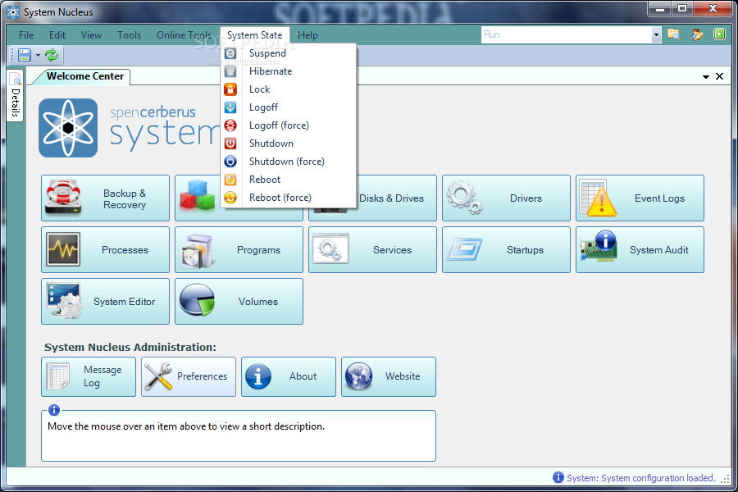Click the Event Logs warning icon

click(599, 198)
